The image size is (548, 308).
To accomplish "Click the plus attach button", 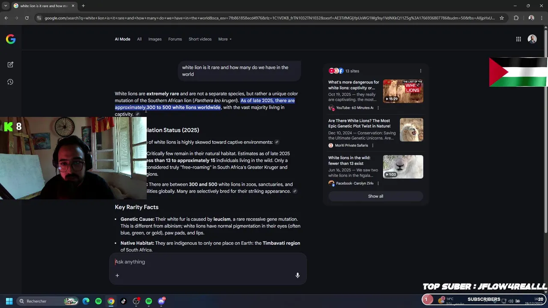I will point(117,275).
